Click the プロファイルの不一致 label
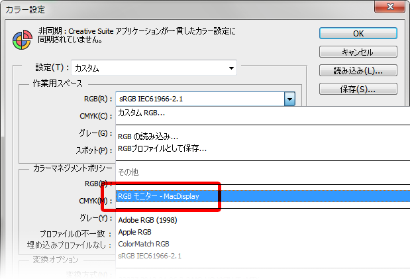 pos(76,233)
